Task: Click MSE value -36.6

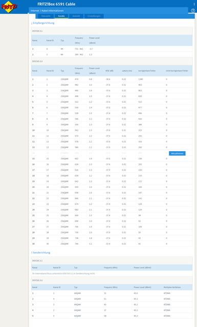Action: [x=108, y=79]
